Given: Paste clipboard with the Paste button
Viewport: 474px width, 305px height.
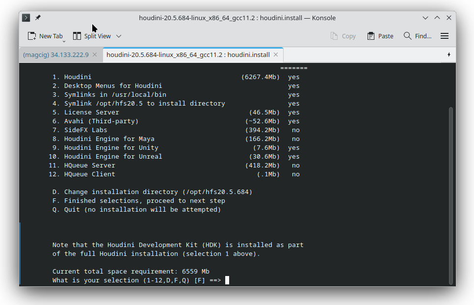Looking at the screenshot, I should coord(380,36).
